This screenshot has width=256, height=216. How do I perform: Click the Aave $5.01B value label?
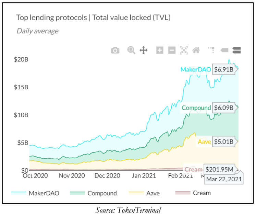pos(224,141)
